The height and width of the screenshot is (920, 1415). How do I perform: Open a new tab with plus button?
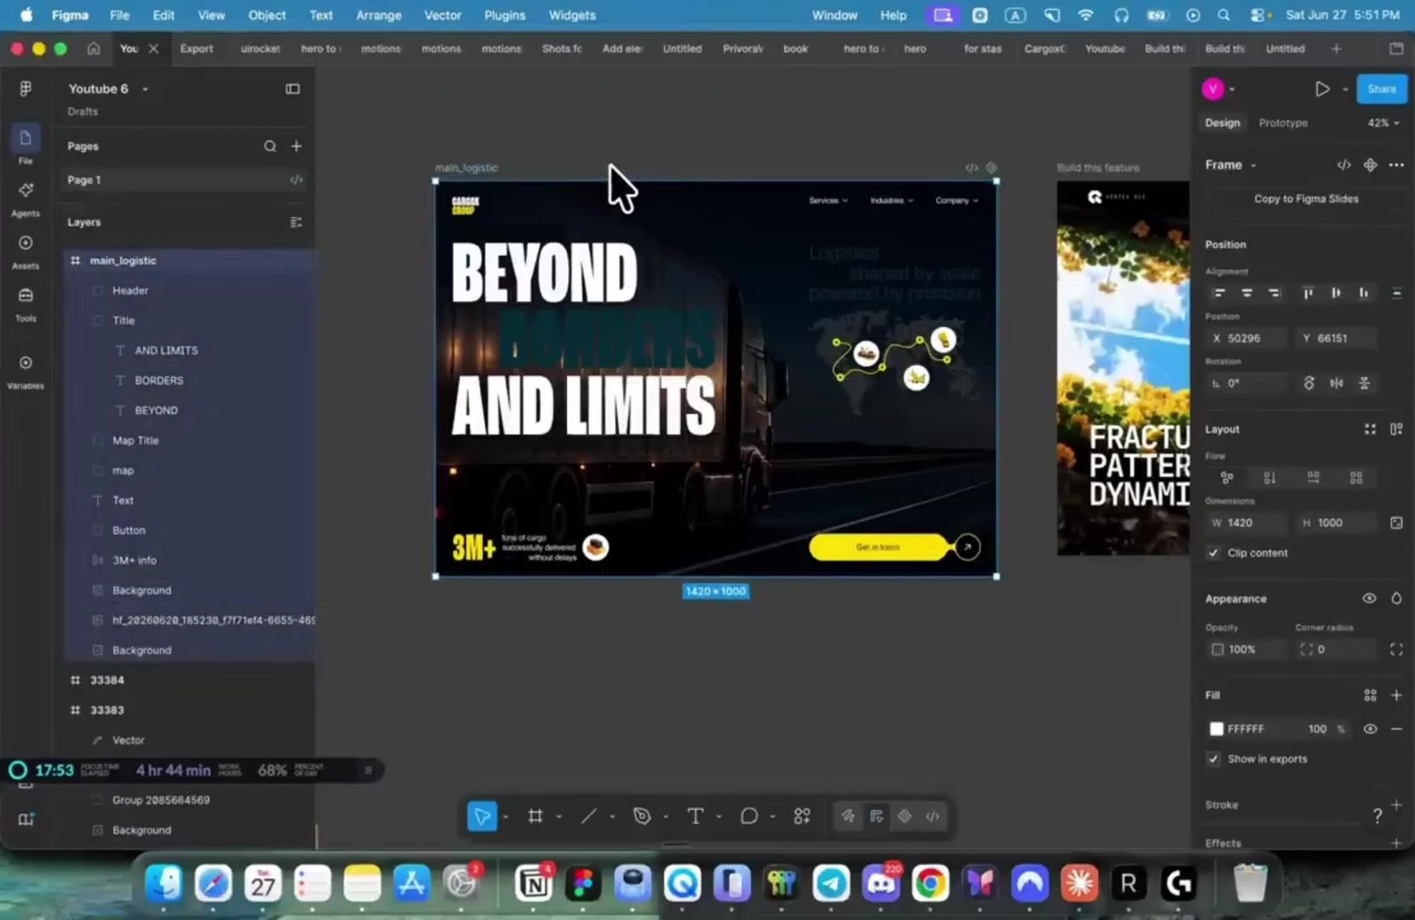1336,49
